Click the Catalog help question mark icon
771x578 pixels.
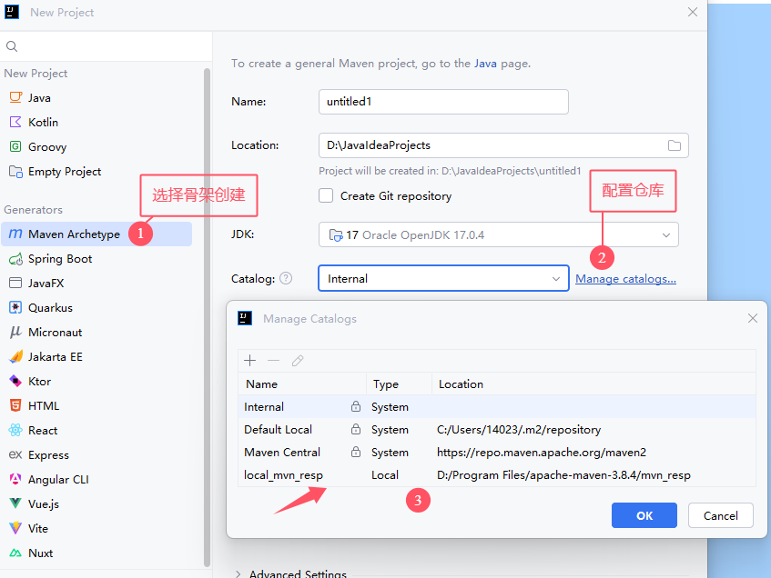(286, 278)
